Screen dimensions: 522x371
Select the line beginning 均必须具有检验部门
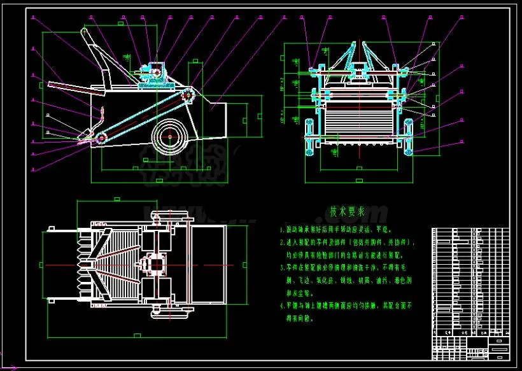point(345,255)
